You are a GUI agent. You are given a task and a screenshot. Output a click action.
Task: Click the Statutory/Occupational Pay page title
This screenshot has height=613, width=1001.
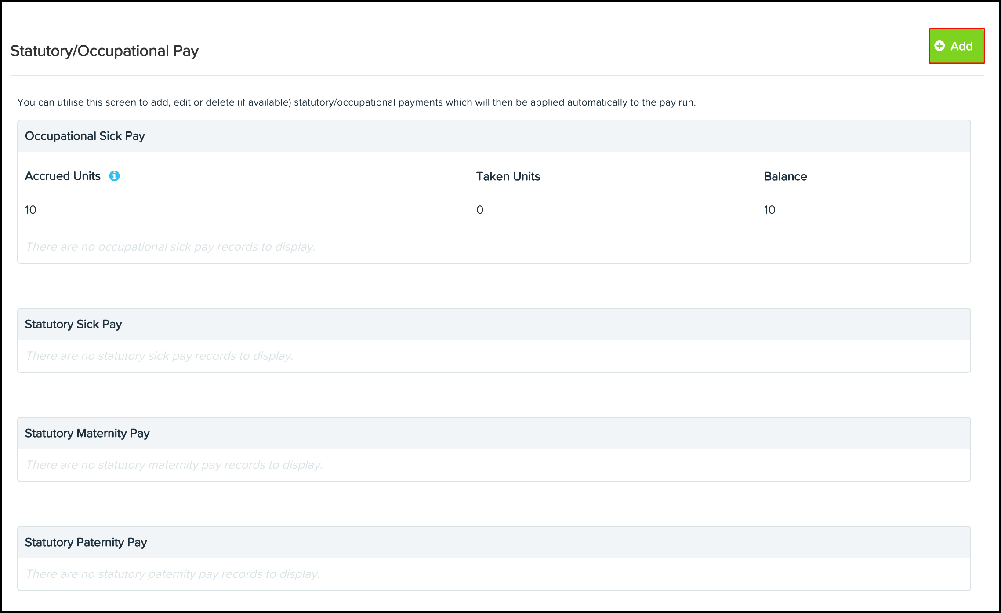coord(105,51)
